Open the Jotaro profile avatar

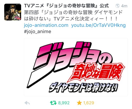(x=13, y=12)
